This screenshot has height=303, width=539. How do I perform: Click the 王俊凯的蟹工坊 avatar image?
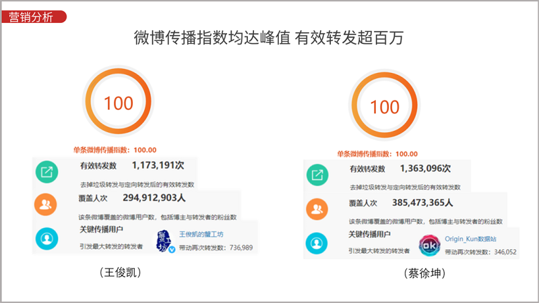[x=165, y=241]
